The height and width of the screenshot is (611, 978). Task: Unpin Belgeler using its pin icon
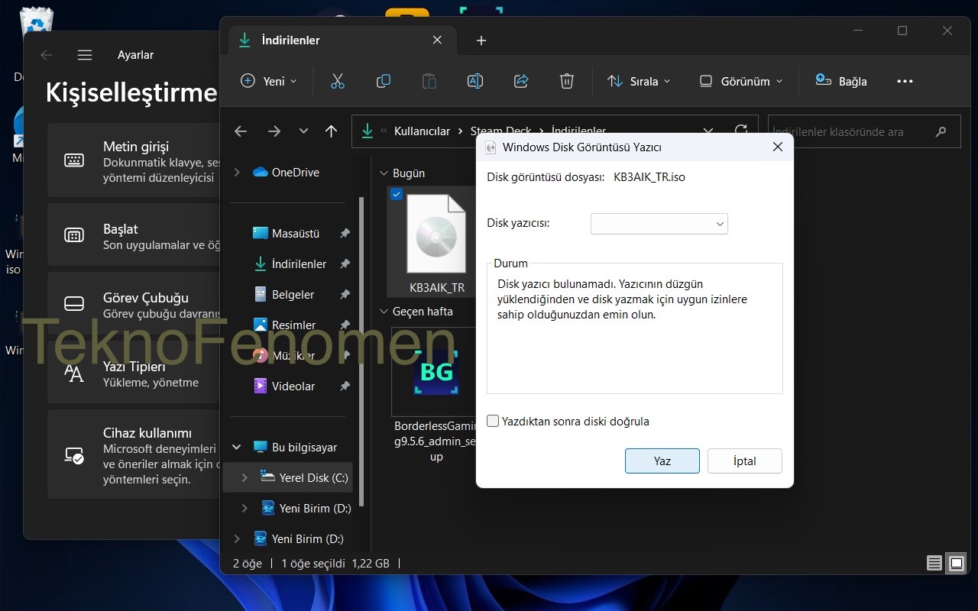345,295
